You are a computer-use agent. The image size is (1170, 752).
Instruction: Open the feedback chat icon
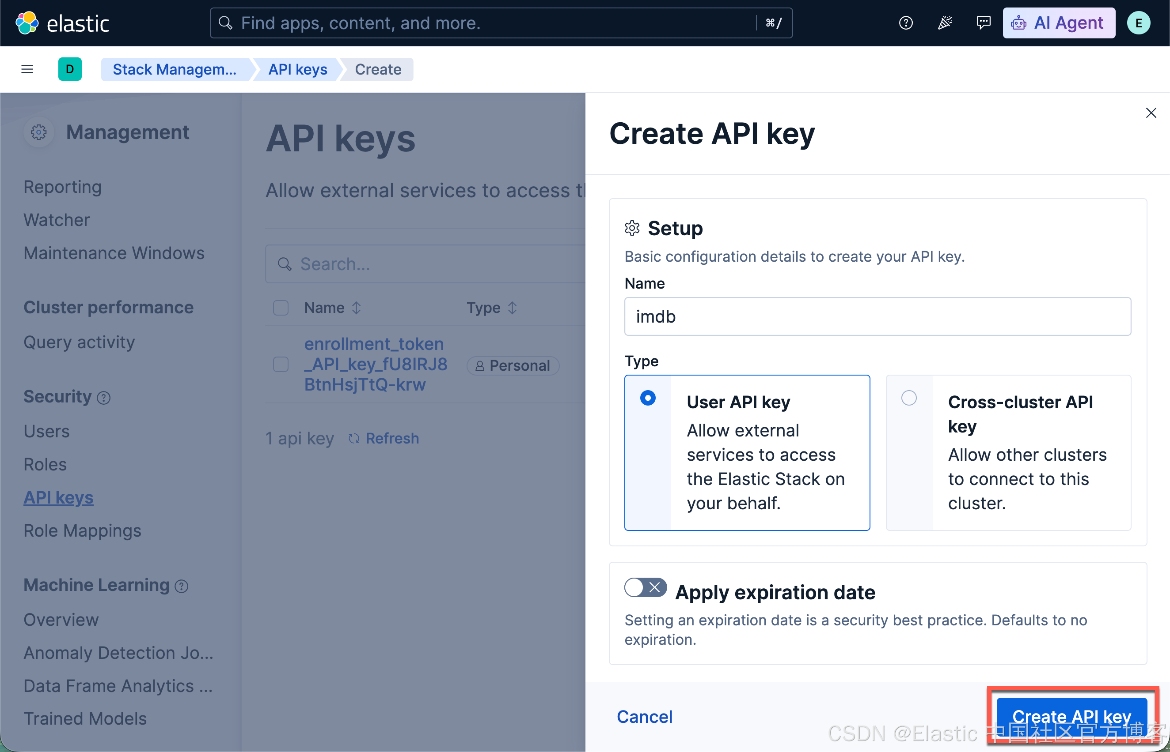983,23
